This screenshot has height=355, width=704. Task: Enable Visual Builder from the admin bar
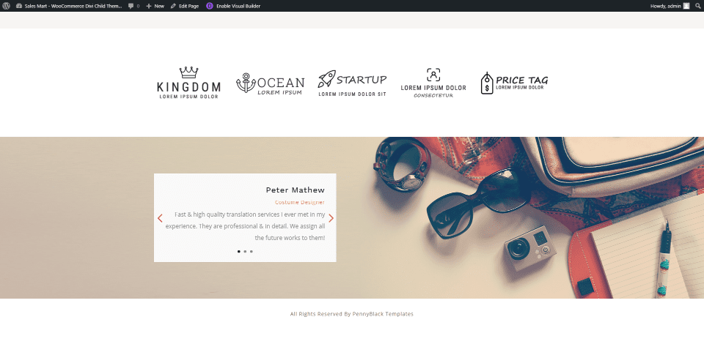point(238,6)
